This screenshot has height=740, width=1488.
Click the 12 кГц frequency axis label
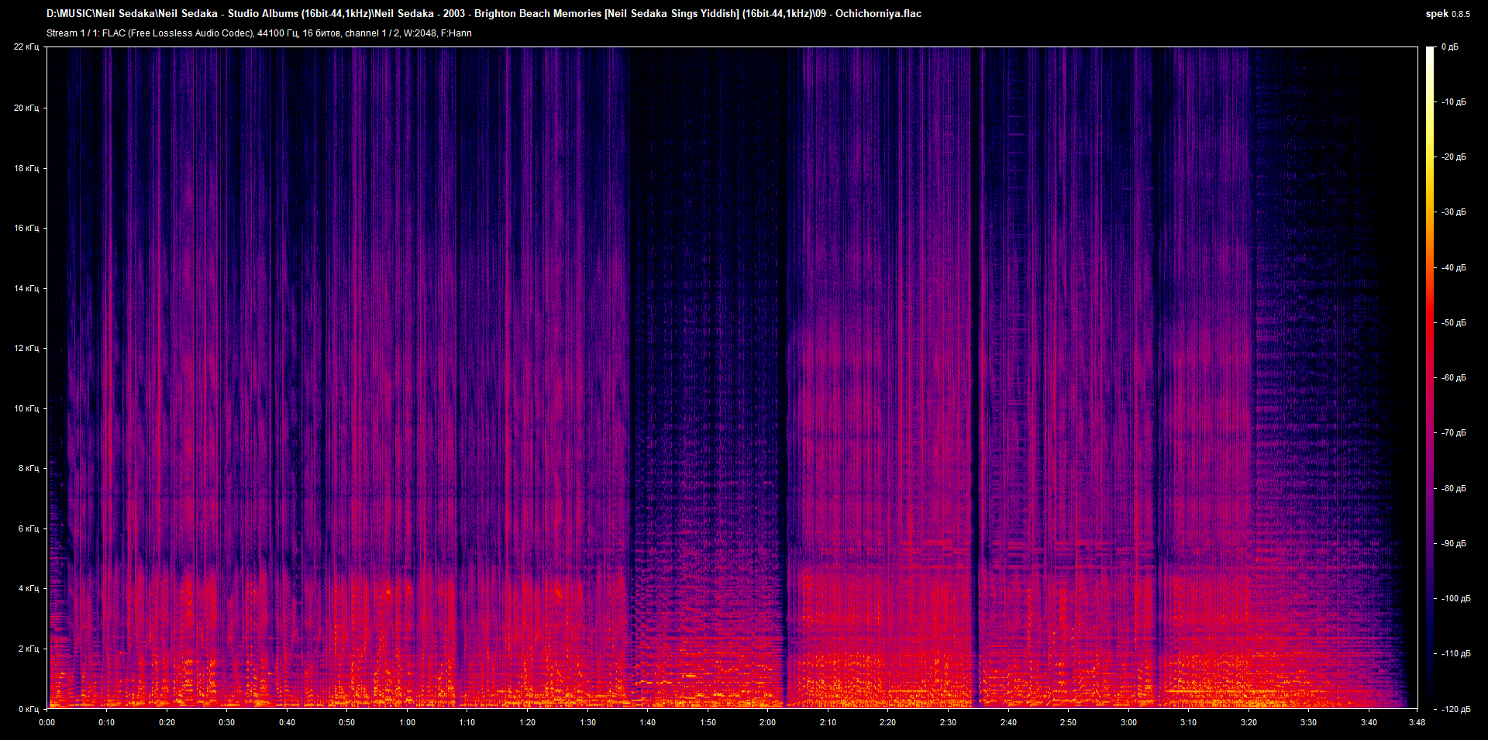tap(26, 348)
